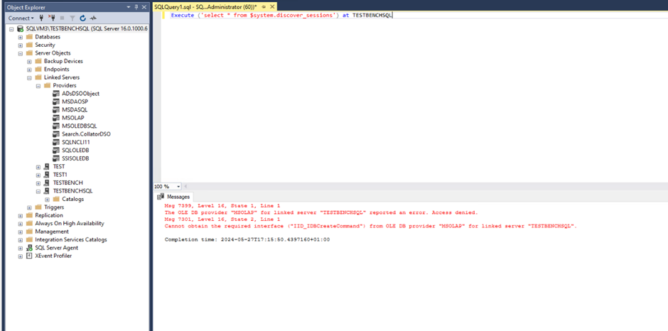Image resolution: width=668 pixels, height=331 pixels.
Task: Select the Server Objects folder icon
Action: tap(29, 53)
